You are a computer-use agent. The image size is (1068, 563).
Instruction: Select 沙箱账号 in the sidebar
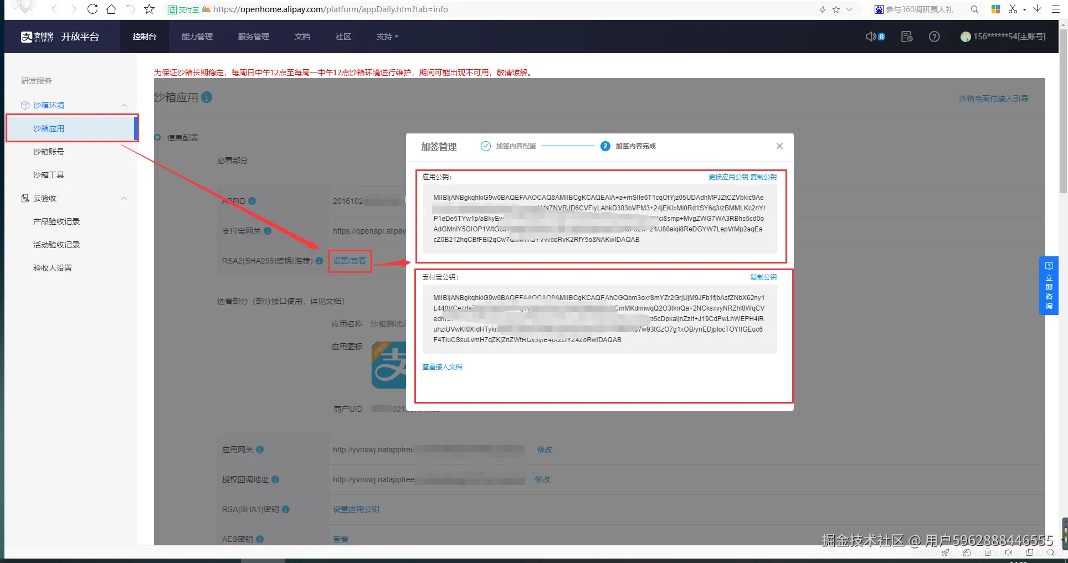pyautogui.click(x=49, y=152)
